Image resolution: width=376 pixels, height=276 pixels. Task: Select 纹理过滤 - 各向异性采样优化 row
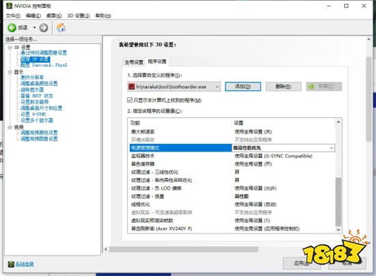click(x=232, y=180)
